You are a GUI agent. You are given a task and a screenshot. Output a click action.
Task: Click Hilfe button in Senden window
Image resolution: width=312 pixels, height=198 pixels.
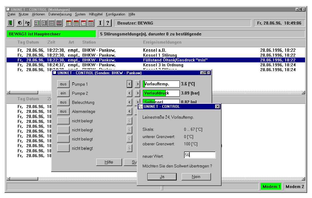click(x=109, y=162)
